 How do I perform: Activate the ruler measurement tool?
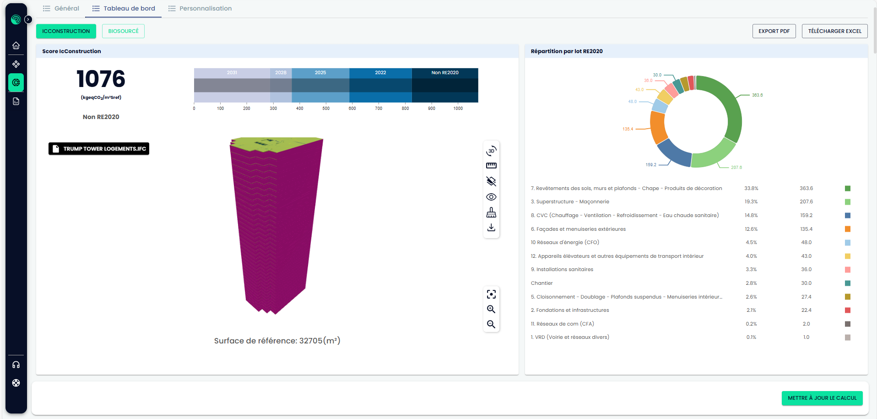(491, 166)
